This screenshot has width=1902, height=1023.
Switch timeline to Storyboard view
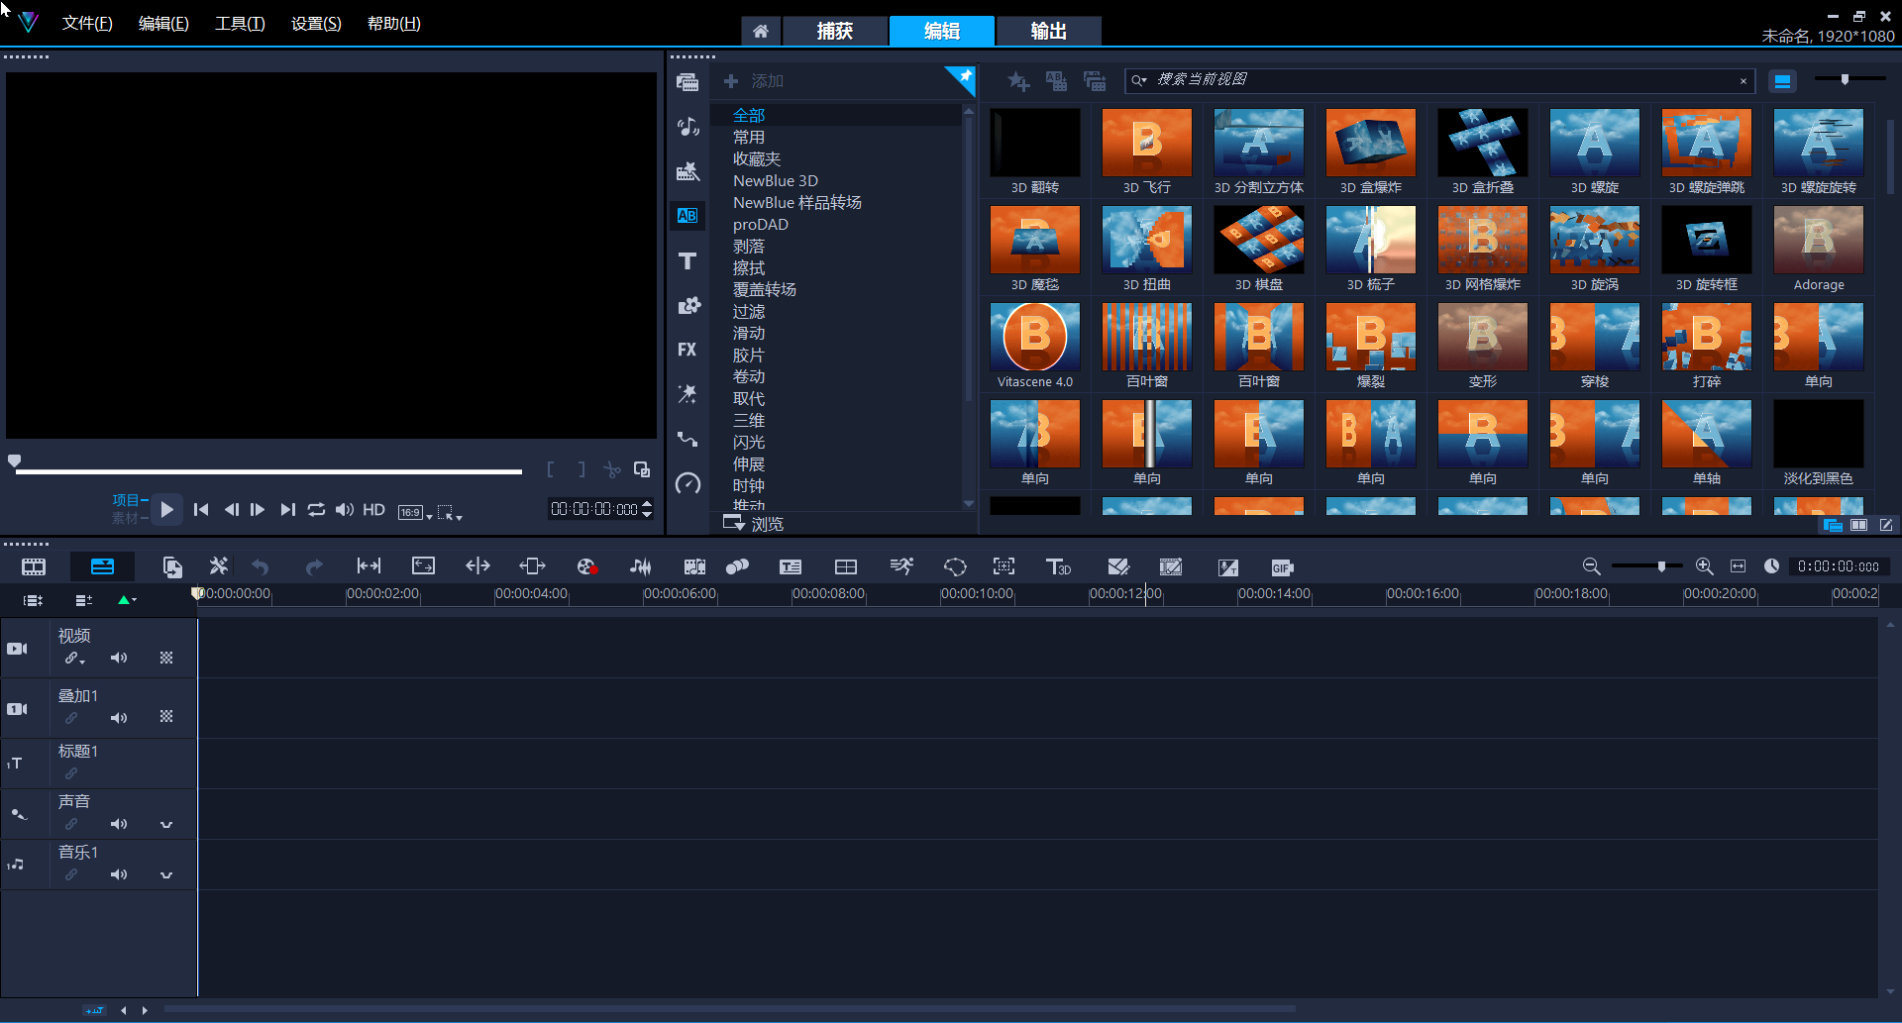coord(34,566)
